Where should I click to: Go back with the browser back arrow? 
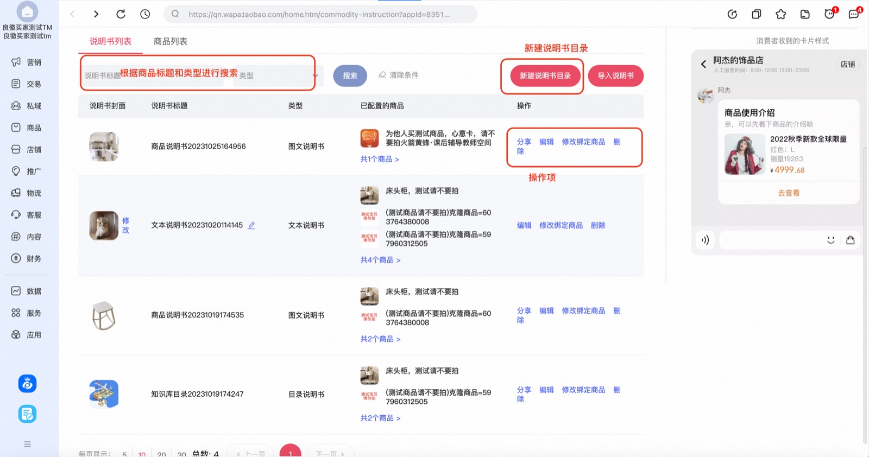point(72,14)
